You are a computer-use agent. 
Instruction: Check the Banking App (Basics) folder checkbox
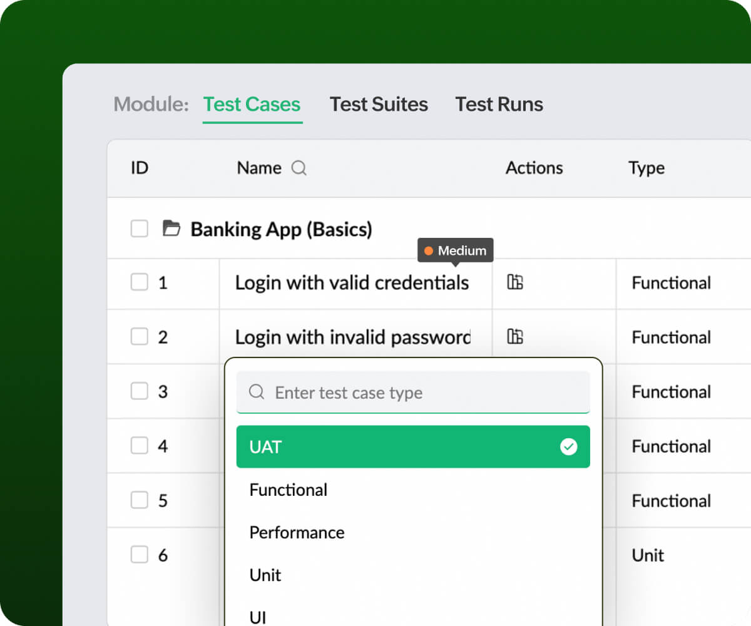(139, 229)
